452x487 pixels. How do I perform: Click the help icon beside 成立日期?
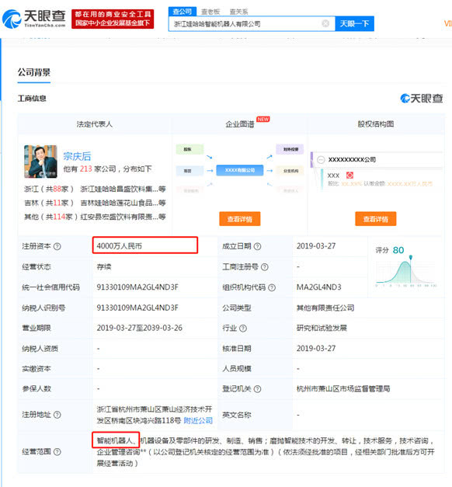(x=257, y=246)
